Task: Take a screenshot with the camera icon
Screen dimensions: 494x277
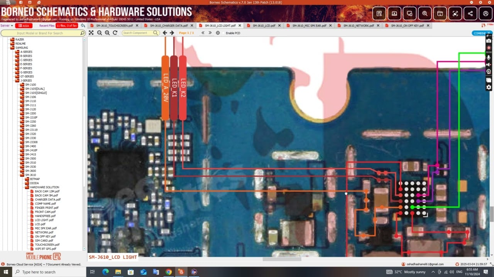Action: (489, 41)
